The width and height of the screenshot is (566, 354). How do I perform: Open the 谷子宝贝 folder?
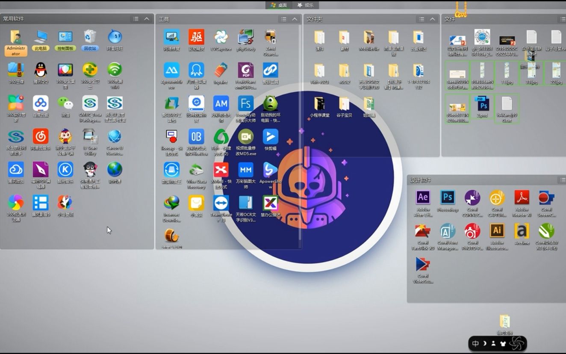[x=344, y=104]
